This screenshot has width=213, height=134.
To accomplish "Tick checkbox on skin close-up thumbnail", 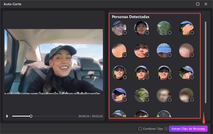I will click(x=125, y=55).
